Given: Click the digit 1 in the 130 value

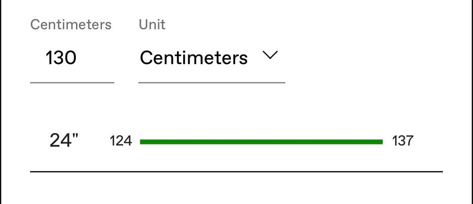Looking at the screenshot, I should 49,59.
